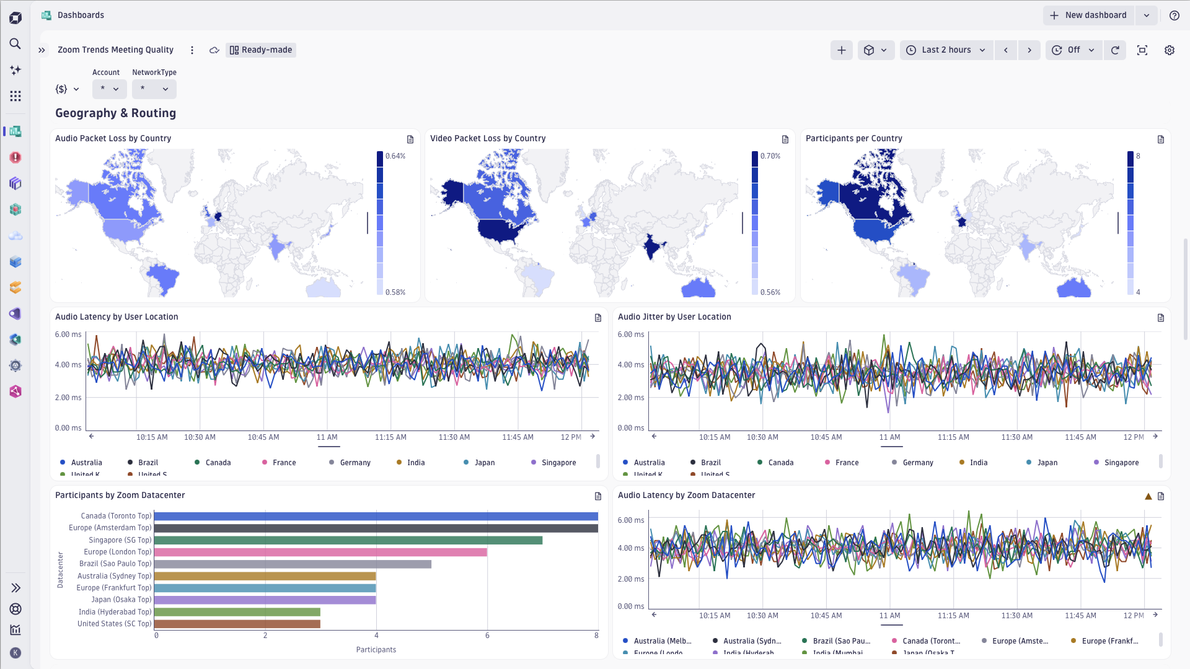Click the warning triangle on Audio Latency by Datacenter
Viewport: 1190px width, 669px height.
pyautogui.click(x=1148, y=496)
